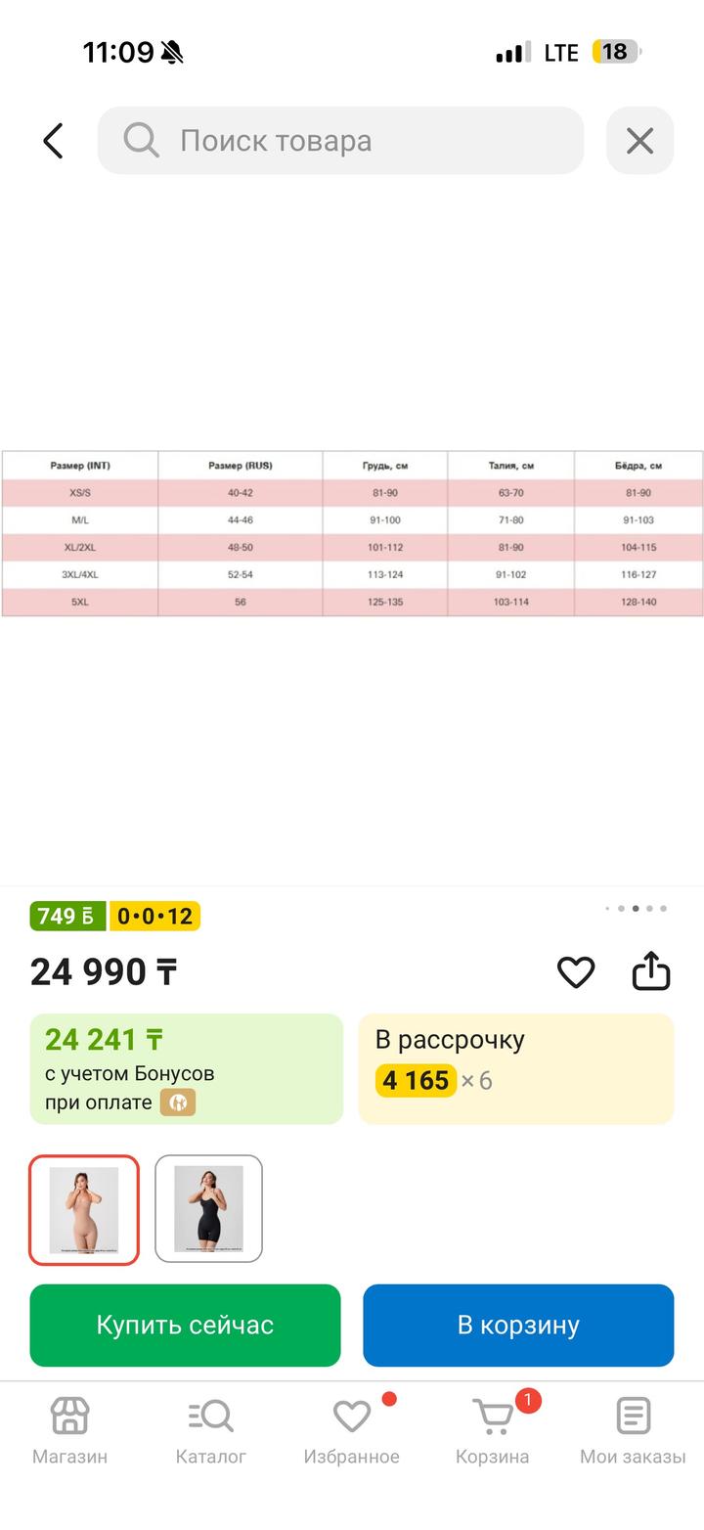Select the black color variant thumbnail
Image resolution: width=704 pixels, height=1530 pixels.
208,1210
